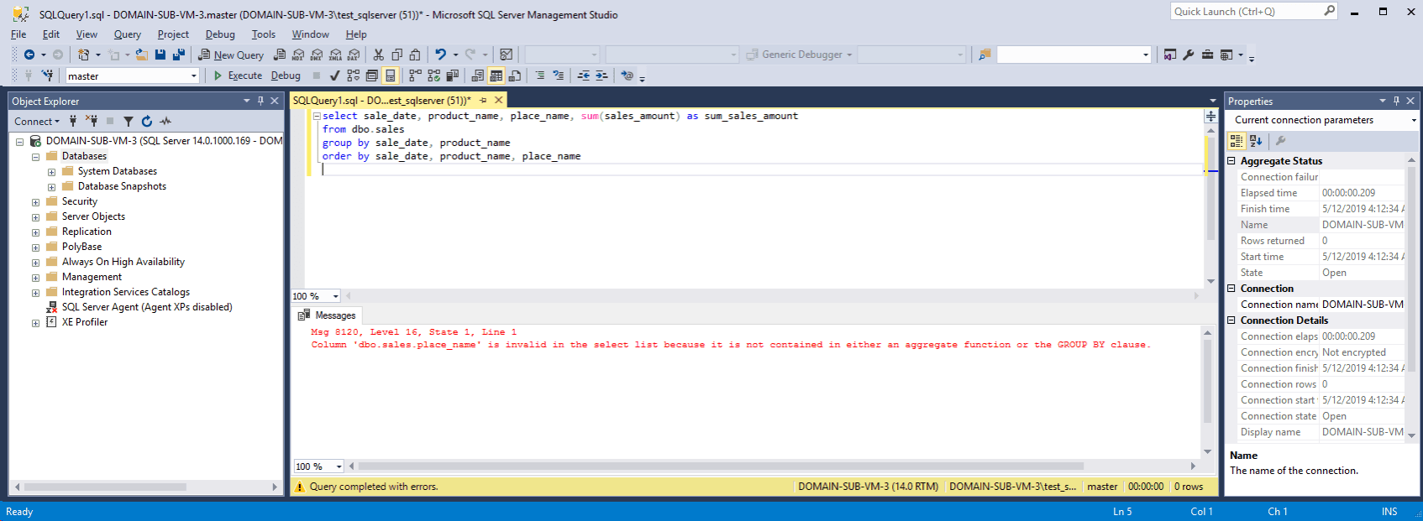Open the Tools menu
1423x521 pixels.
264,34
